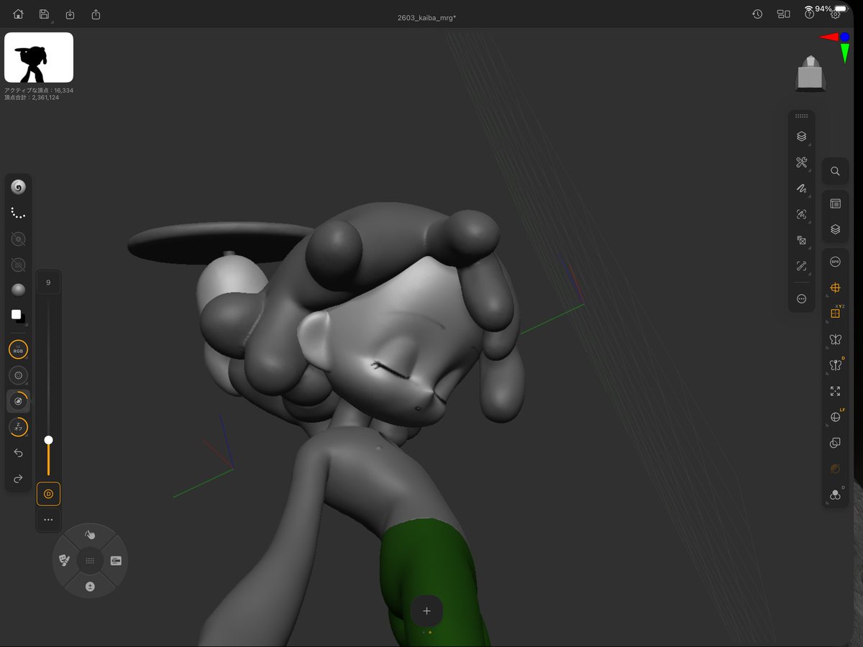Click the vertical brush size slider handle
Viewport: 863px width, 647px height.
48,439
